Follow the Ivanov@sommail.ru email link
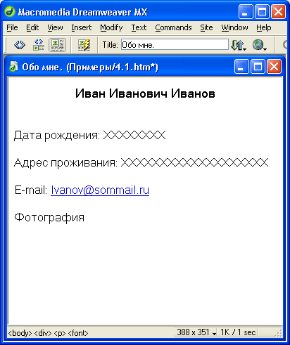This screenshot has height=345, width=290. point(100,190)
